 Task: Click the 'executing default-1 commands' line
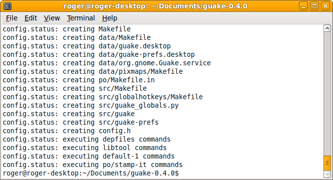[x=89, y=156]
